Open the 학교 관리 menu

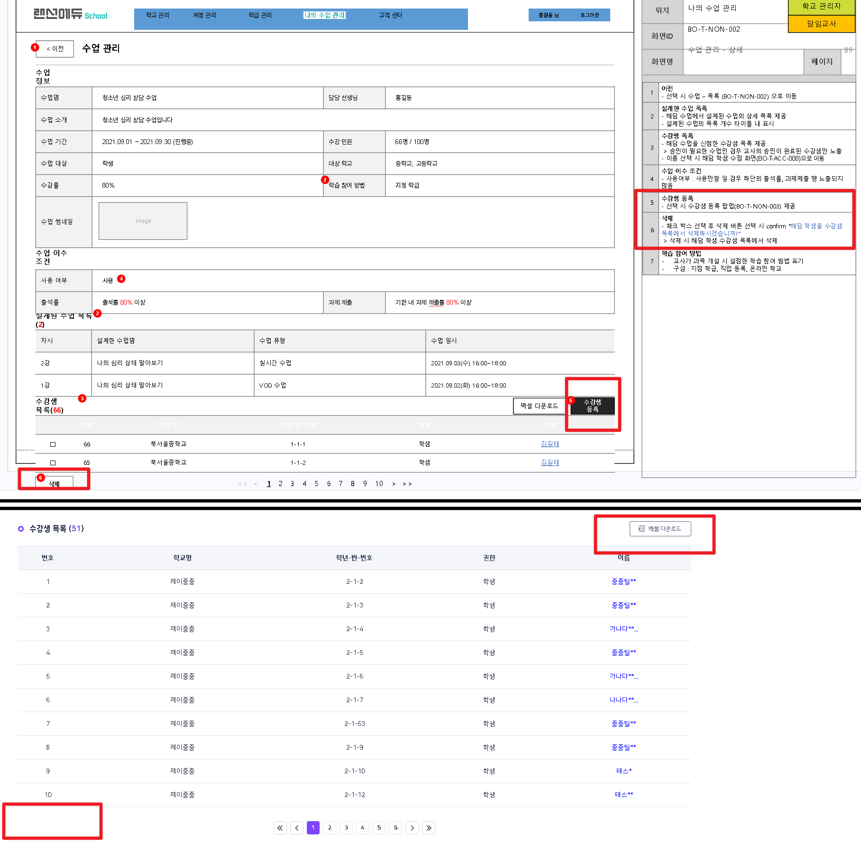click(x=157, y=15)
